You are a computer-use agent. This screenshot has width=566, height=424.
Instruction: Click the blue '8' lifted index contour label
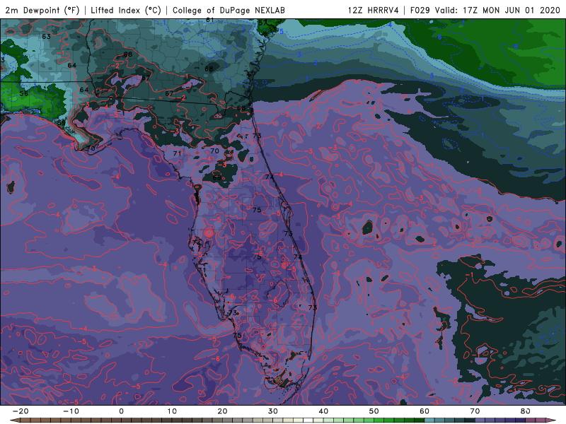[516, 47]
